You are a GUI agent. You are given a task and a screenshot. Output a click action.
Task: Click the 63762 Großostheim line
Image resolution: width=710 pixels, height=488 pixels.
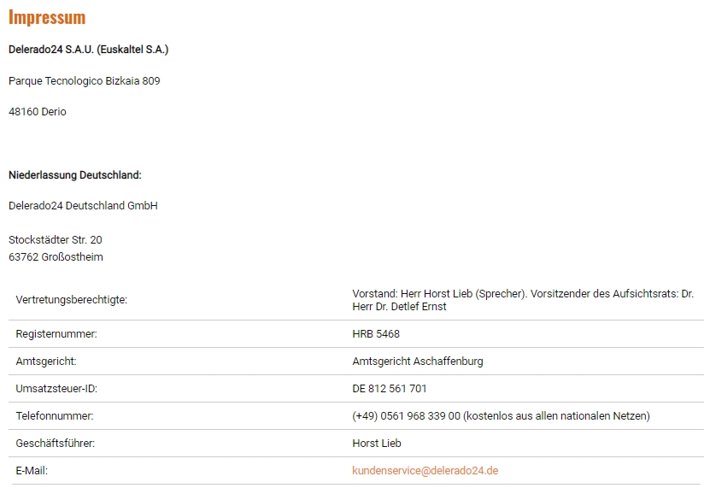click(x=56, y=257)
